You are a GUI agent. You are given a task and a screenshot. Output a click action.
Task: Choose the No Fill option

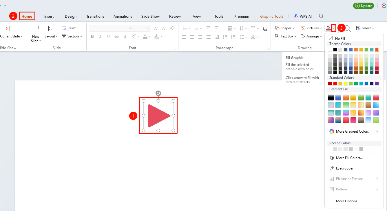(337, 38)
